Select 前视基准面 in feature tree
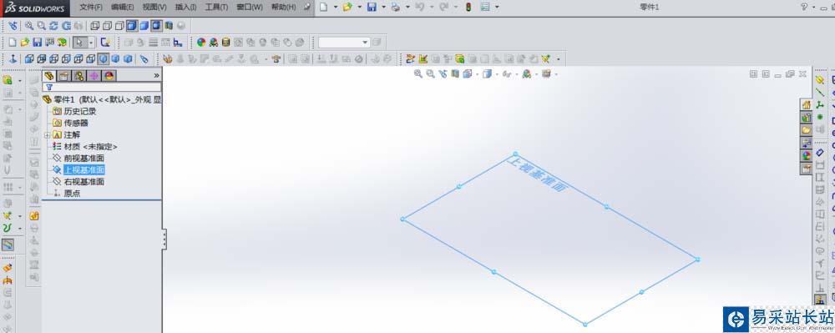 pos(83,158)
